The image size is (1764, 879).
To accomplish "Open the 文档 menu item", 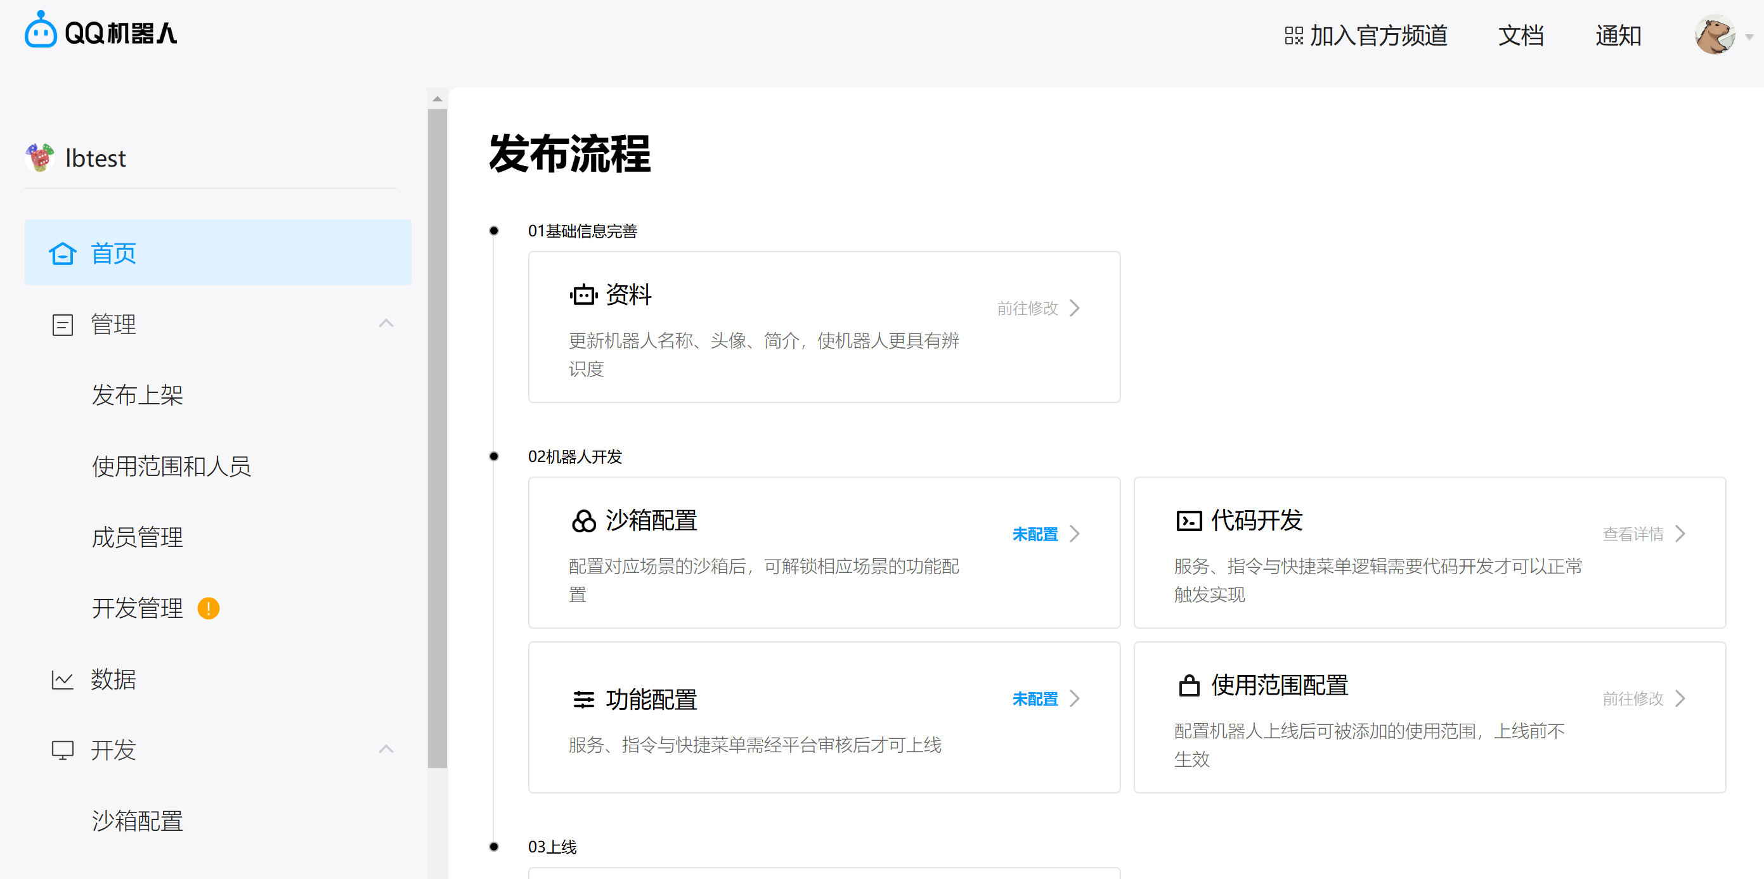I will (1521, 35).
